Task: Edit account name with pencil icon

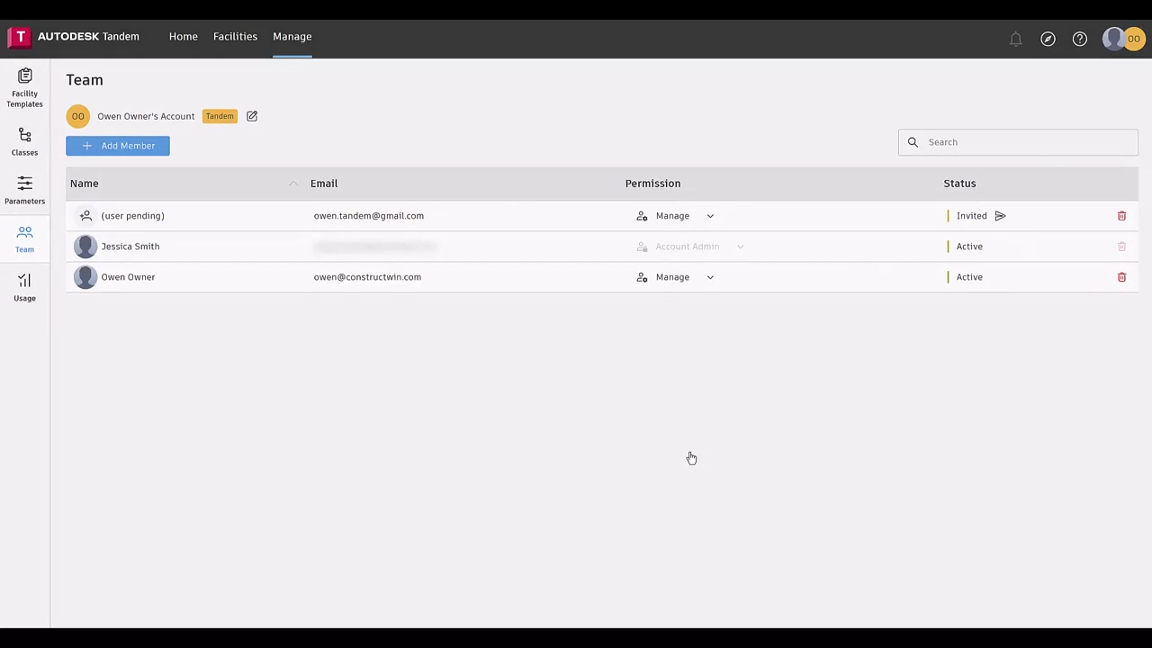Action: [252, 116]
